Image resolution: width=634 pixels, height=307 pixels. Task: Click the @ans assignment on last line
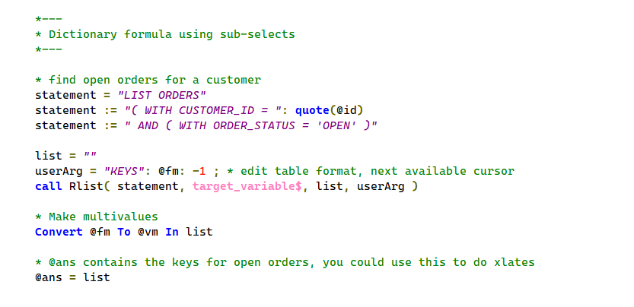coord(47,277)
